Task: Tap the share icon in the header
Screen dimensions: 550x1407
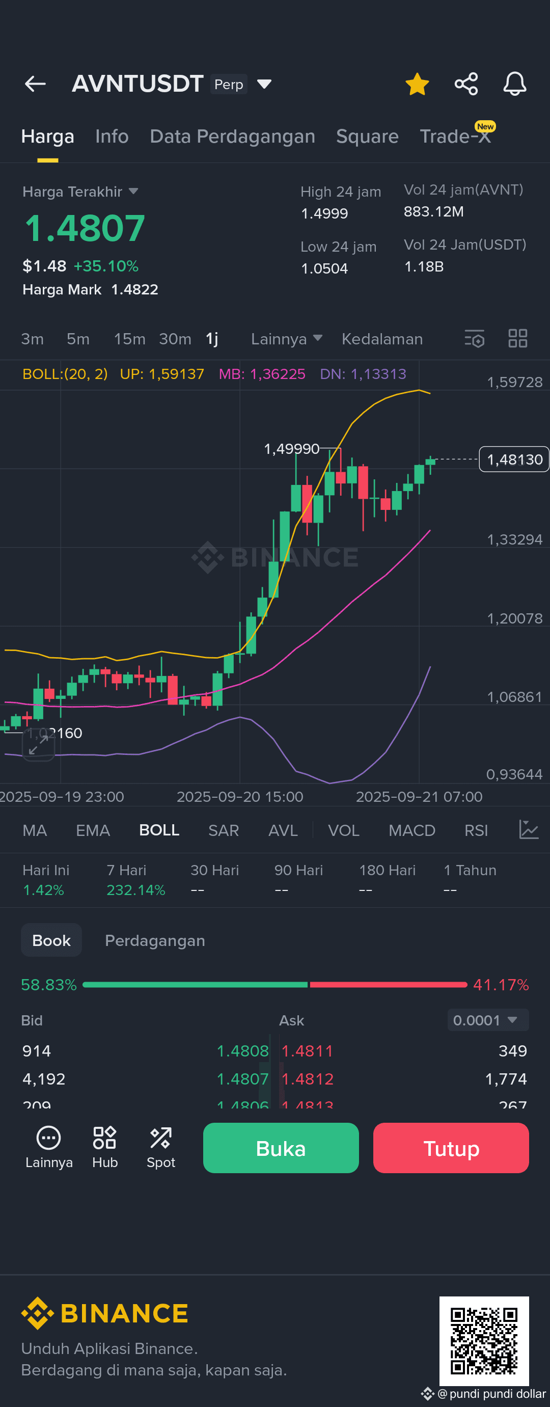Action: pos(466,84)
